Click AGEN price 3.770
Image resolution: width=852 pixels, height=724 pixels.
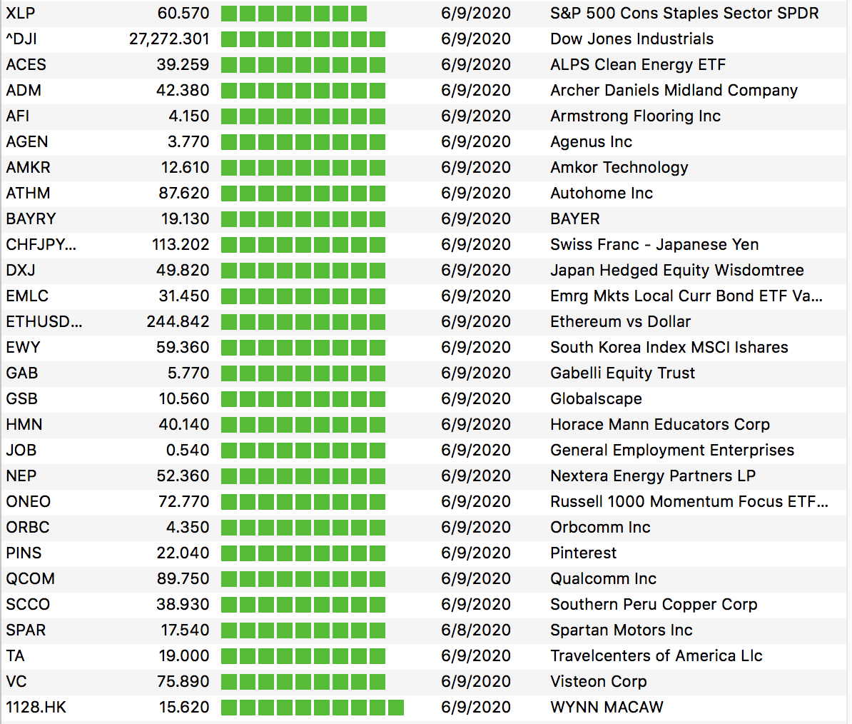pyautogui.click(x=188, y=142)
